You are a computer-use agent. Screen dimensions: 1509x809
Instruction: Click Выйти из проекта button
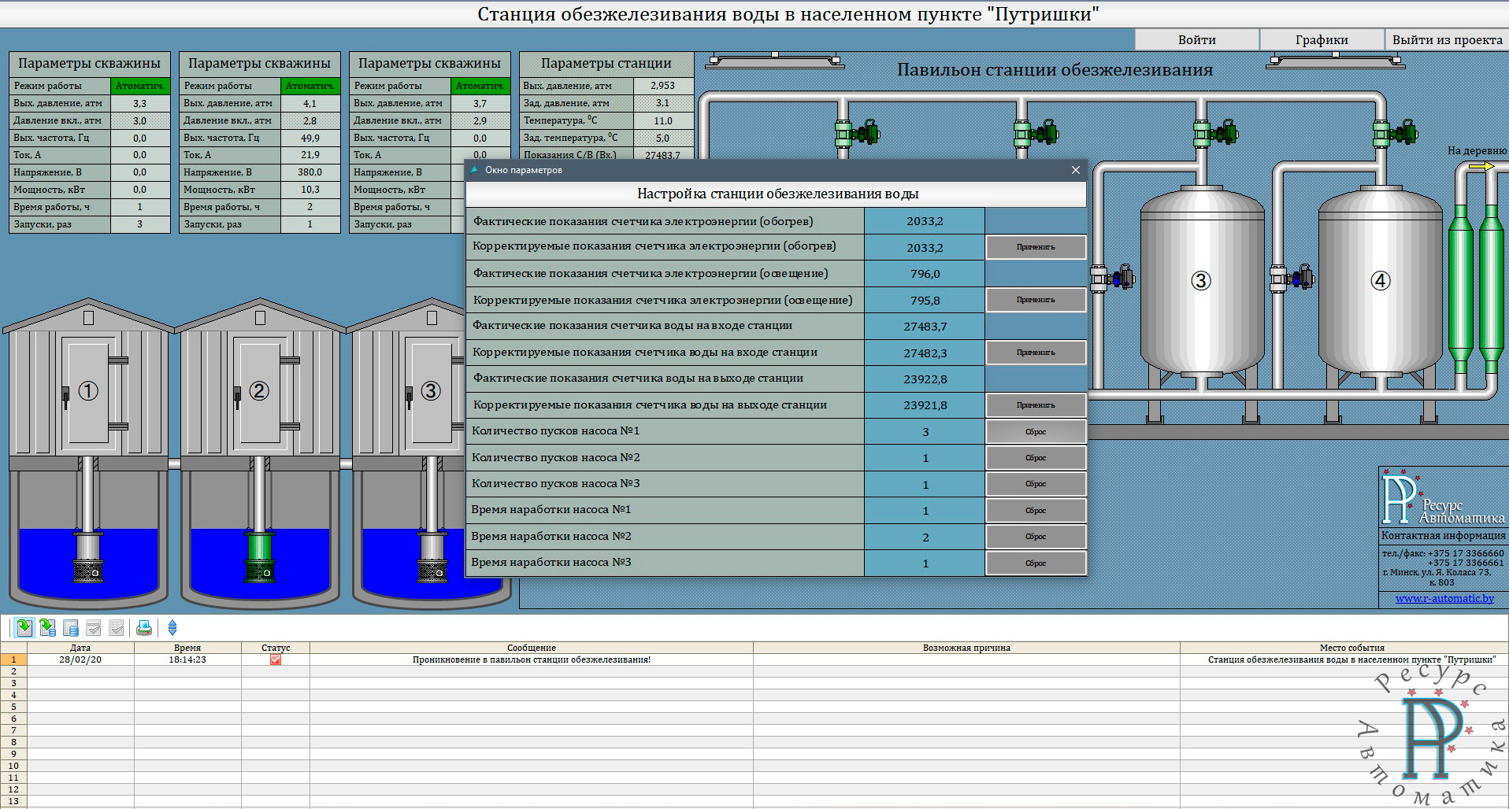[x=1447, y=39]
